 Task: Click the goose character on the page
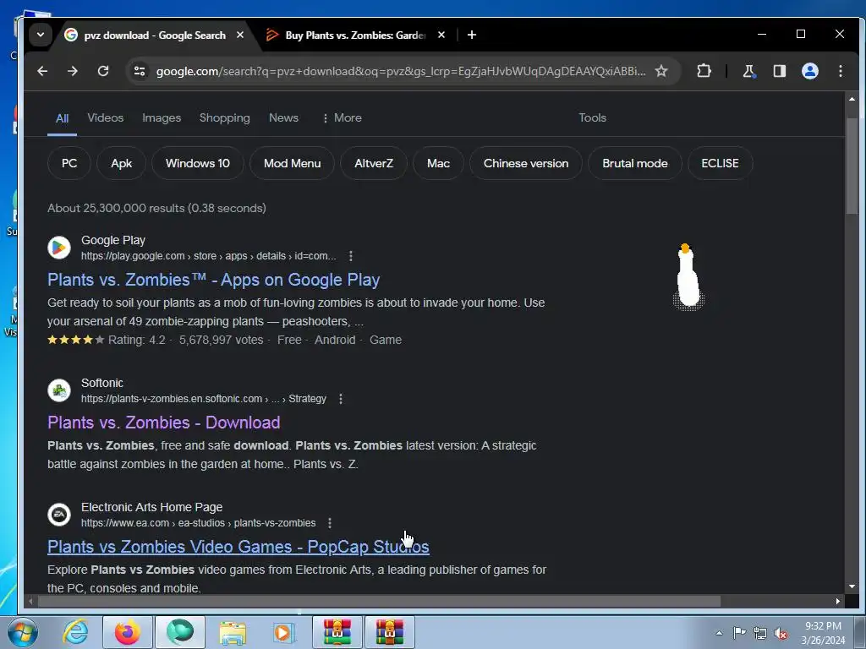pyautogui.click(x=688, y=277)
